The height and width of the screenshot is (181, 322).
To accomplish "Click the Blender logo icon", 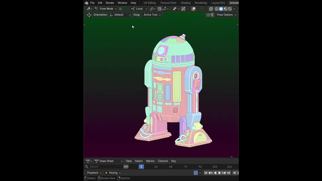I will pos(87,3).
